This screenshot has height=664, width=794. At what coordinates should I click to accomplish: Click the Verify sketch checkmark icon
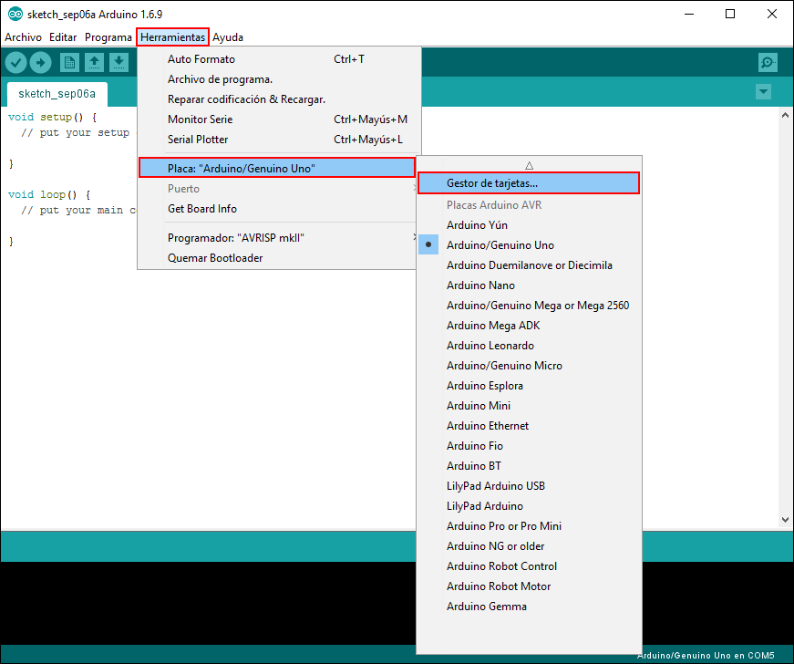coord(15,63)
